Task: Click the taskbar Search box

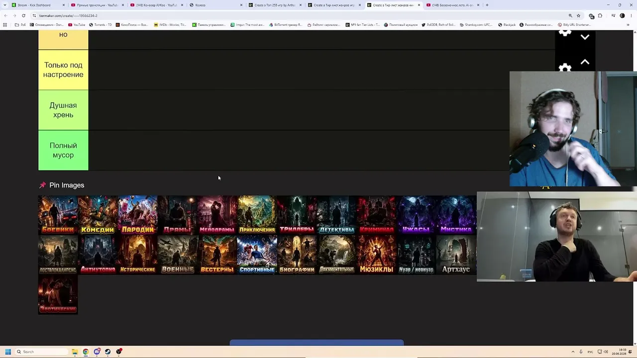Action: (42, 352)
